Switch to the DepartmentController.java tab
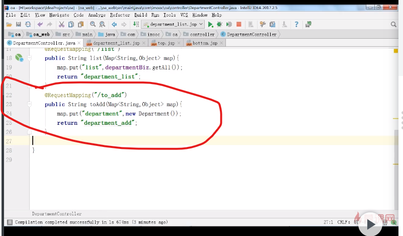403x236 pixels. click(44, 43)
